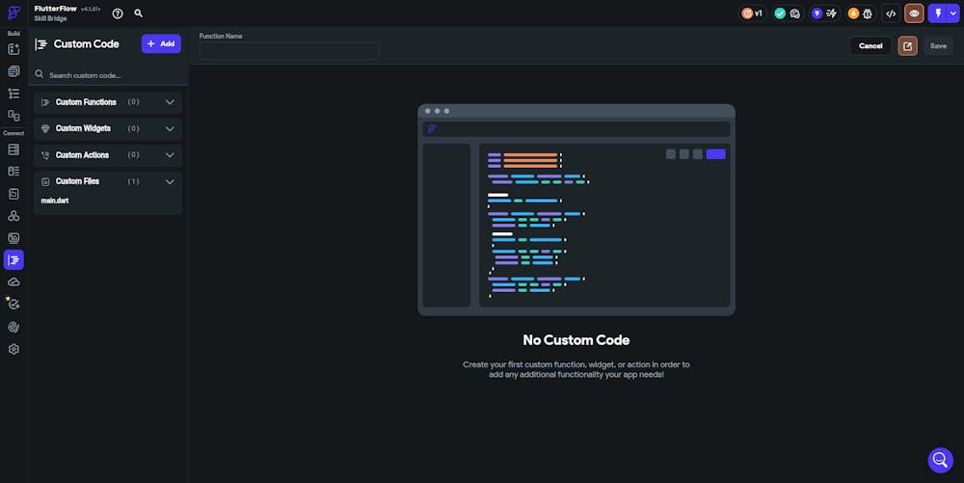Click the open-in-external-editor icon beside Cancel
The image size is (964, 483).
pos(907,45)
